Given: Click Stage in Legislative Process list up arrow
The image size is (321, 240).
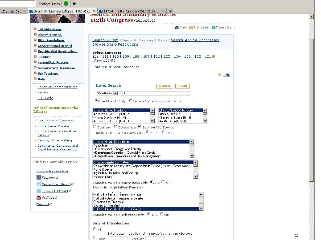Looking at the screenshot, I should [x=201, y=194].
